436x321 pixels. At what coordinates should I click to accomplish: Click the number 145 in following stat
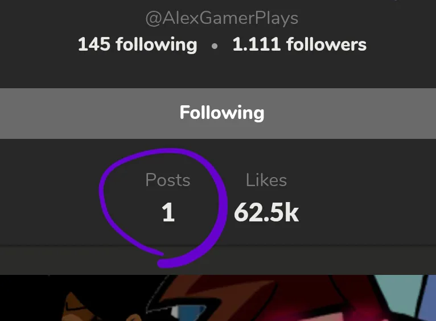click(94, 44)
